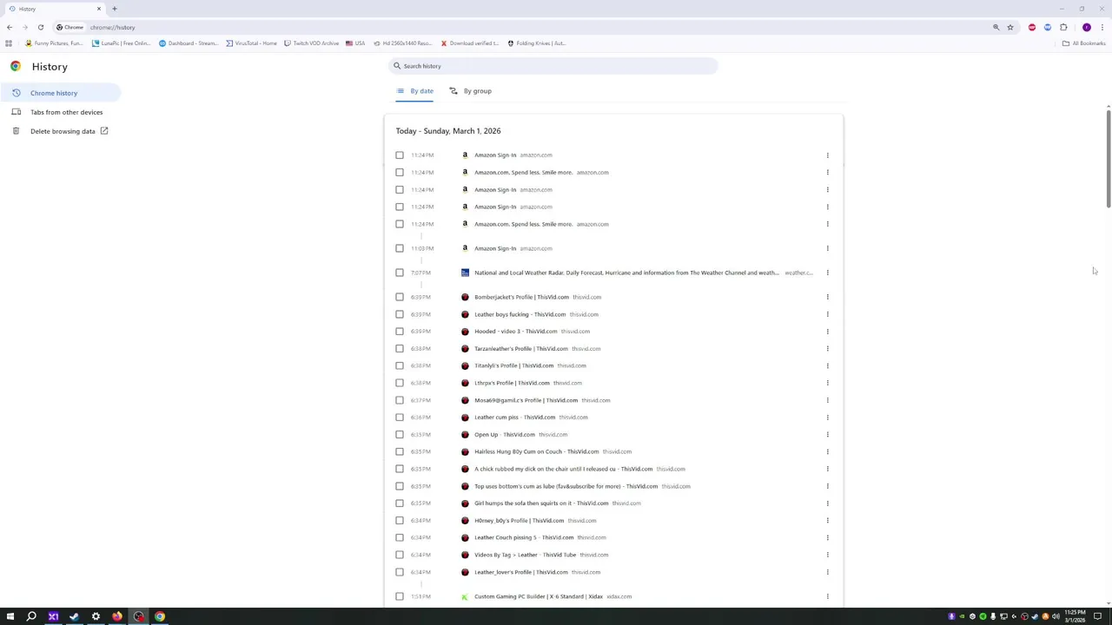
Task: Open the Twitch VOD Archive bookmark
Action: coord(311,43)
